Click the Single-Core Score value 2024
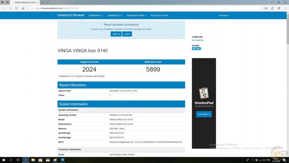The width and height of the screenshot is (289, 163). [89, 69]
